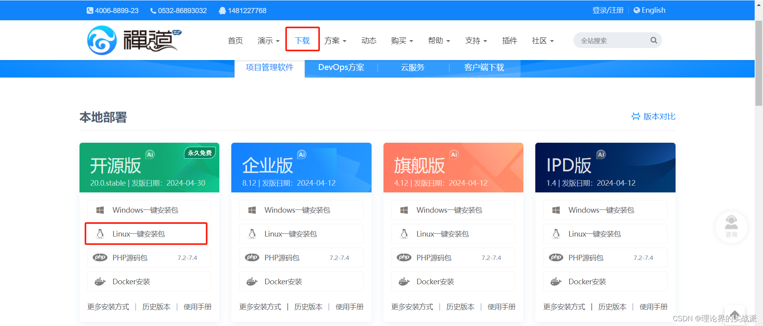Image resolution: width=763 pixels, height=326 pixels.
Task: Download 开源版 Linux一键安装包
Action: click(149, 234)
